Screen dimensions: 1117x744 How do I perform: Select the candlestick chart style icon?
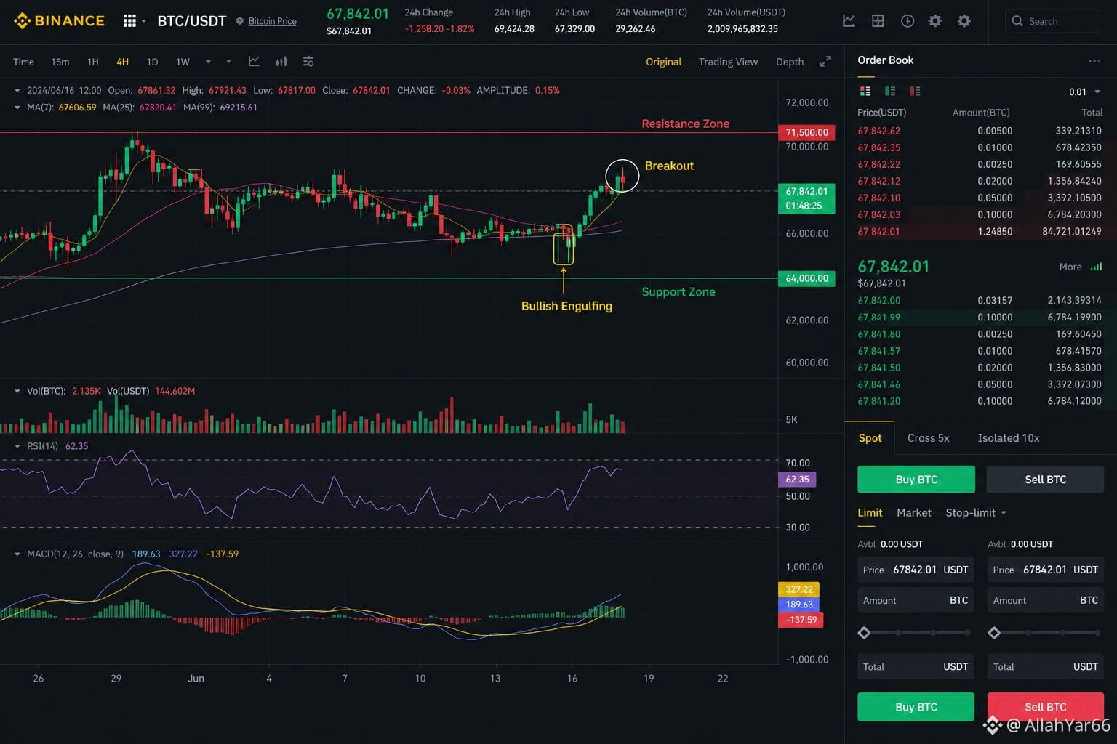coord(281,62)
